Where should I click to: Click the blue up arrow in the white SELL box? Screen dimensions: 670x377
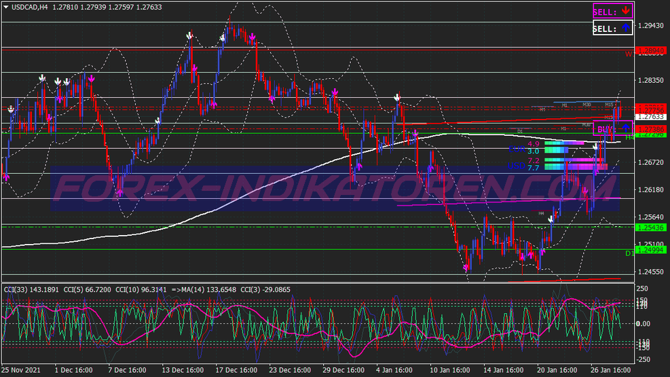[626, 28]
